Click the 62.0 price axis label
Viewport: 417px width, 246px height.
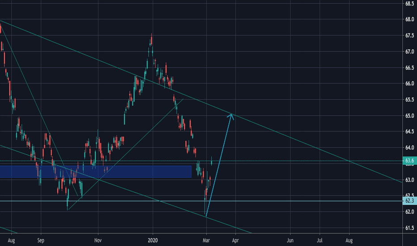tap(409, 212)
